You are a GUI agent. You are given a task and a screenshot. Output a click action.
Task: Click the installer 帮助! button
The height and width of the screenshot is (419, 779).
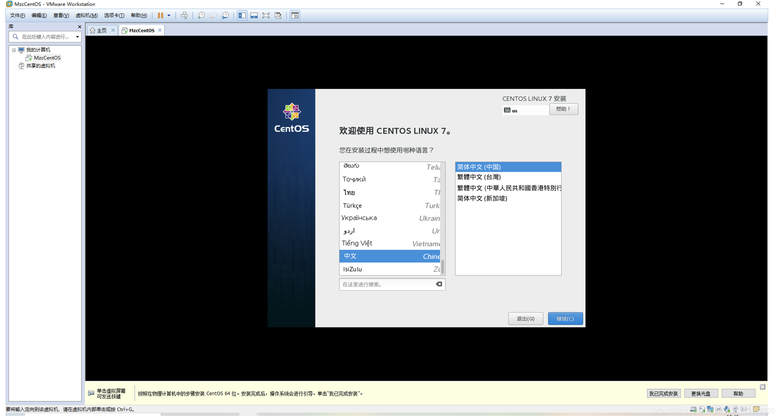(563, 109)
